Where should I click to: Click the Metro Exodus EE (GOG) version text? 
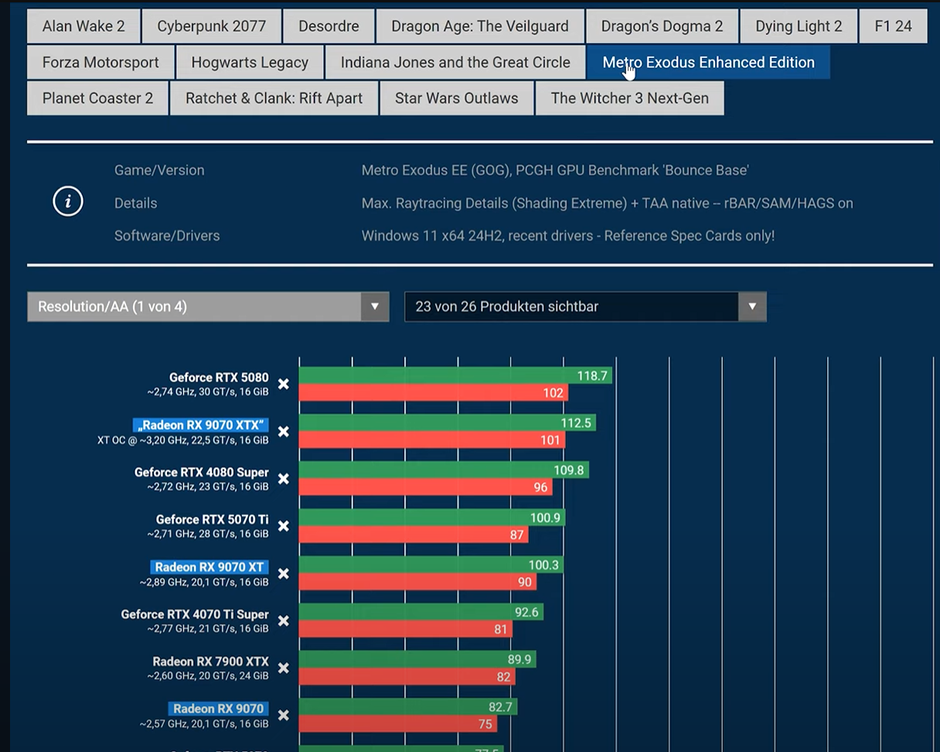pyautogui.click(x=555, y=170)
